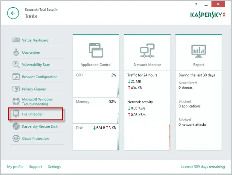The width and height of the screenshot is (232, 175).
Task: Open help via the question mark
Action: click(x=196, y=4)
